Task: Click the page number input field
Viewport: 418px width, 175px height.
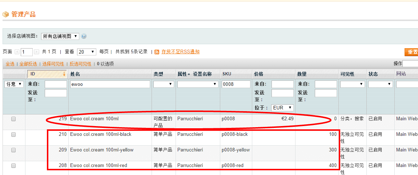Action: (x=27, y=52)
